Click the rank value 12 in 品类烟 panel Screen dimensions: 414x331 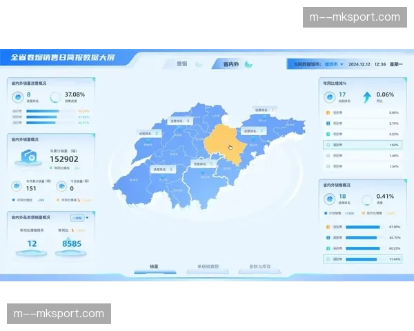pos(32,243)
